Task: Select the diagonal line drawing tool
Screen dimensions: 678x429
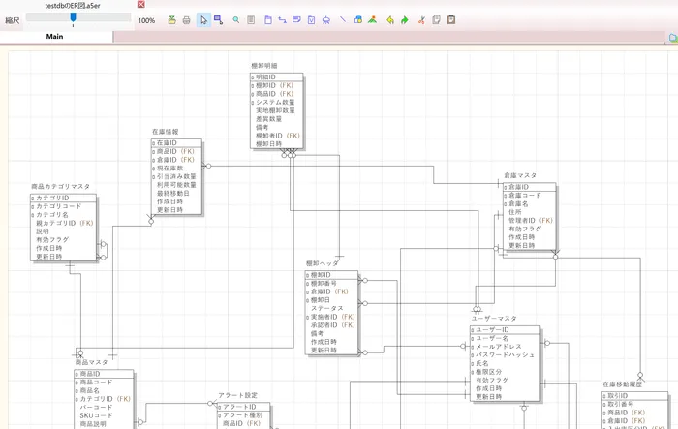Action: tap(342, 19)
